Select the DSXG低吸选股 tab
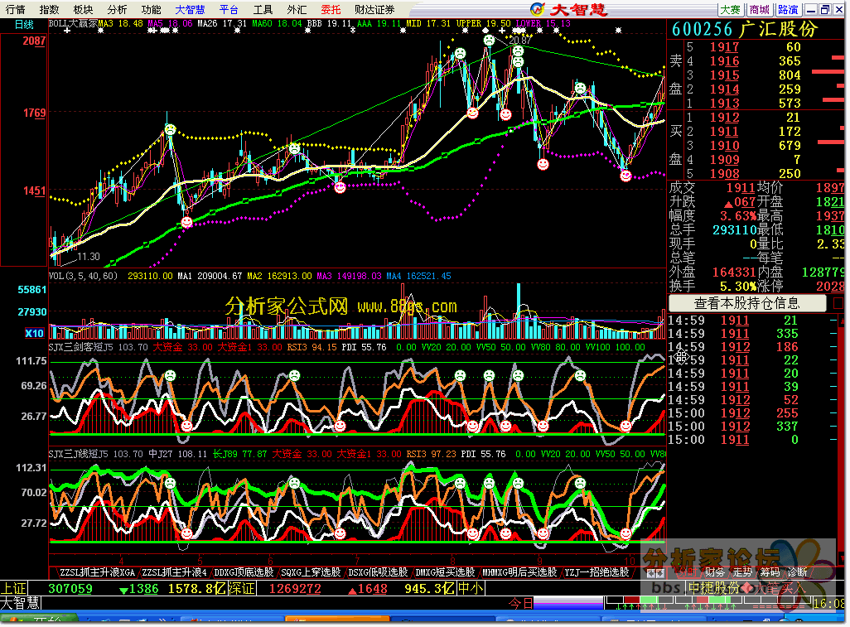 [378, 572]
